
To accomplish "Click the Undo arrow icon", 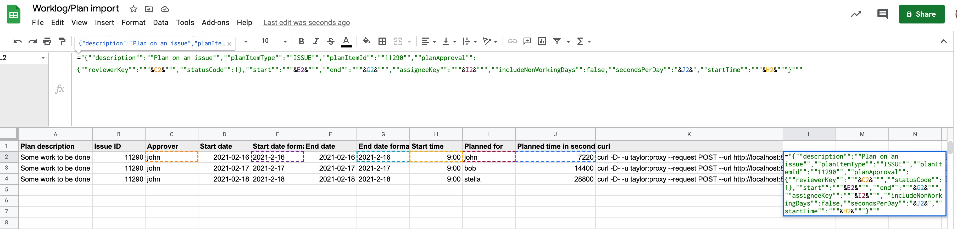I will click(x=17, y=41).
